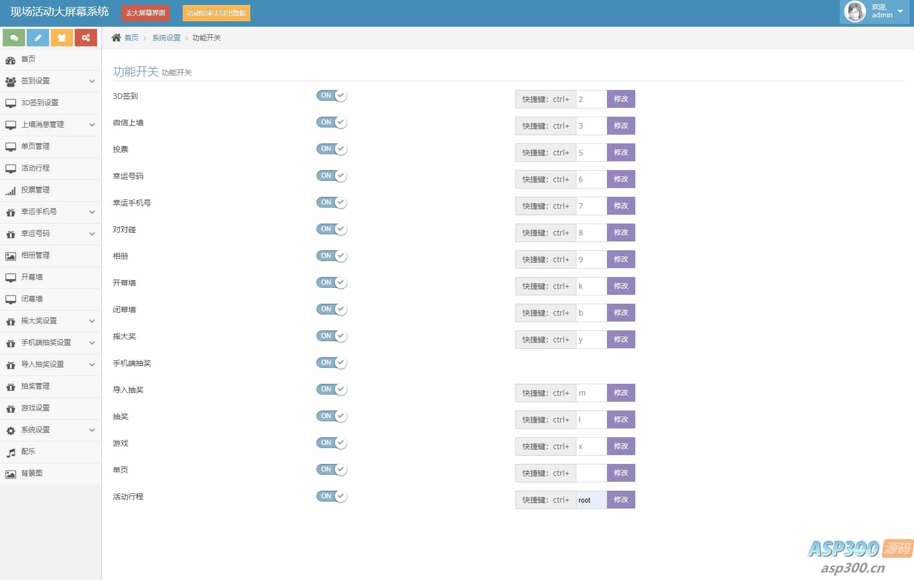Expand the 签到设置 sidebar menu
Screen dimensions: 914x580
pos(50,81)
